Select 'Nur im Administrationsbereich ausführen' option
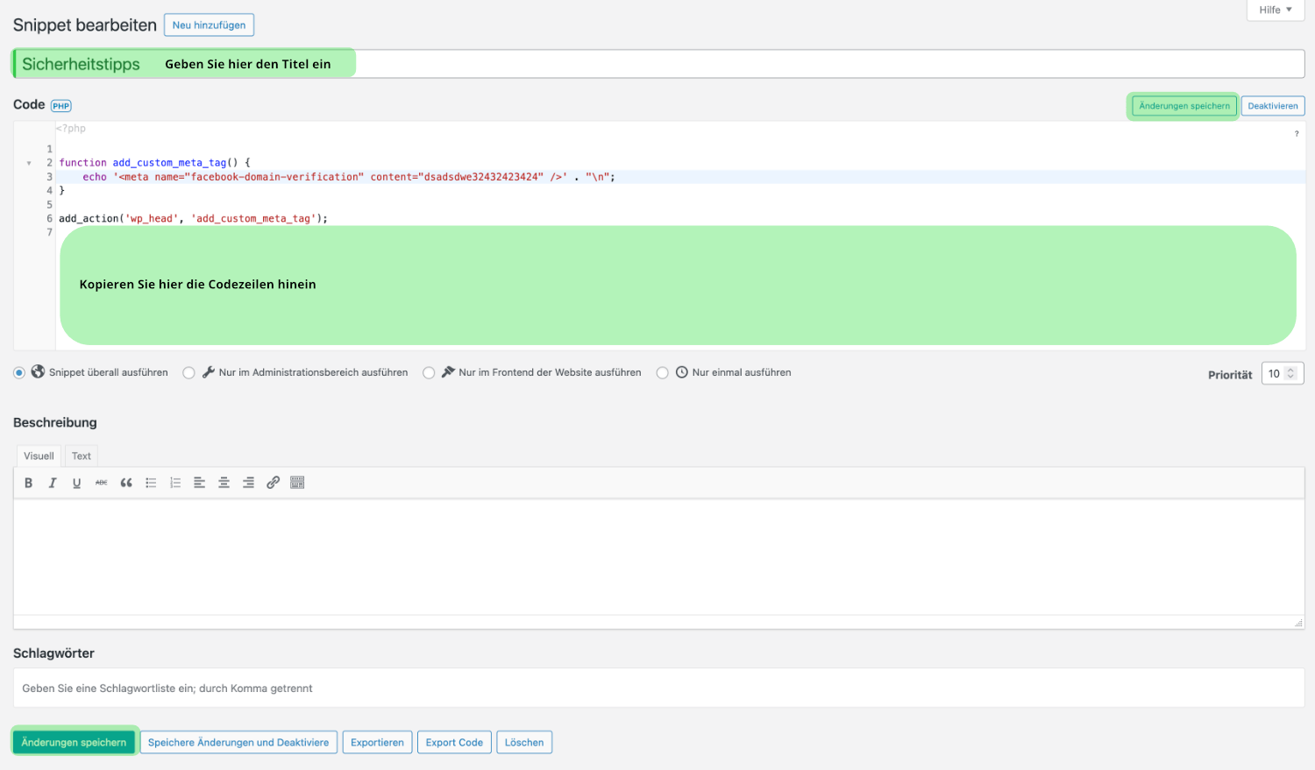Viewport: 1315px width, 770px height. click(188, 373)
